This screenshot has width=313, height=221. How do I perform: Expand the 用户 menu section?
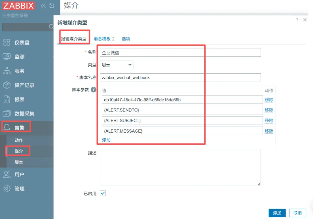19,175
